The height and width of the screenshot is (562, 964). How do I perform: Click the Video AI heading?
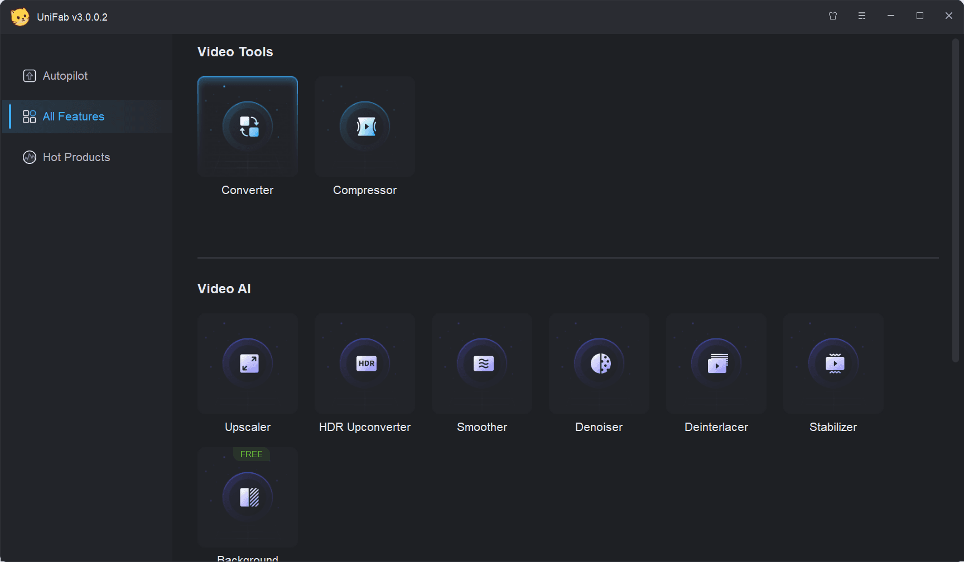point(224,289)
